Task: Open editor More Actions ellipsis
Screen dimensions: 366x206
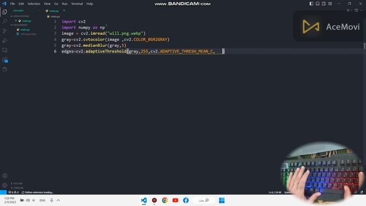Action: pyautogui.click(x=362, y=10)
